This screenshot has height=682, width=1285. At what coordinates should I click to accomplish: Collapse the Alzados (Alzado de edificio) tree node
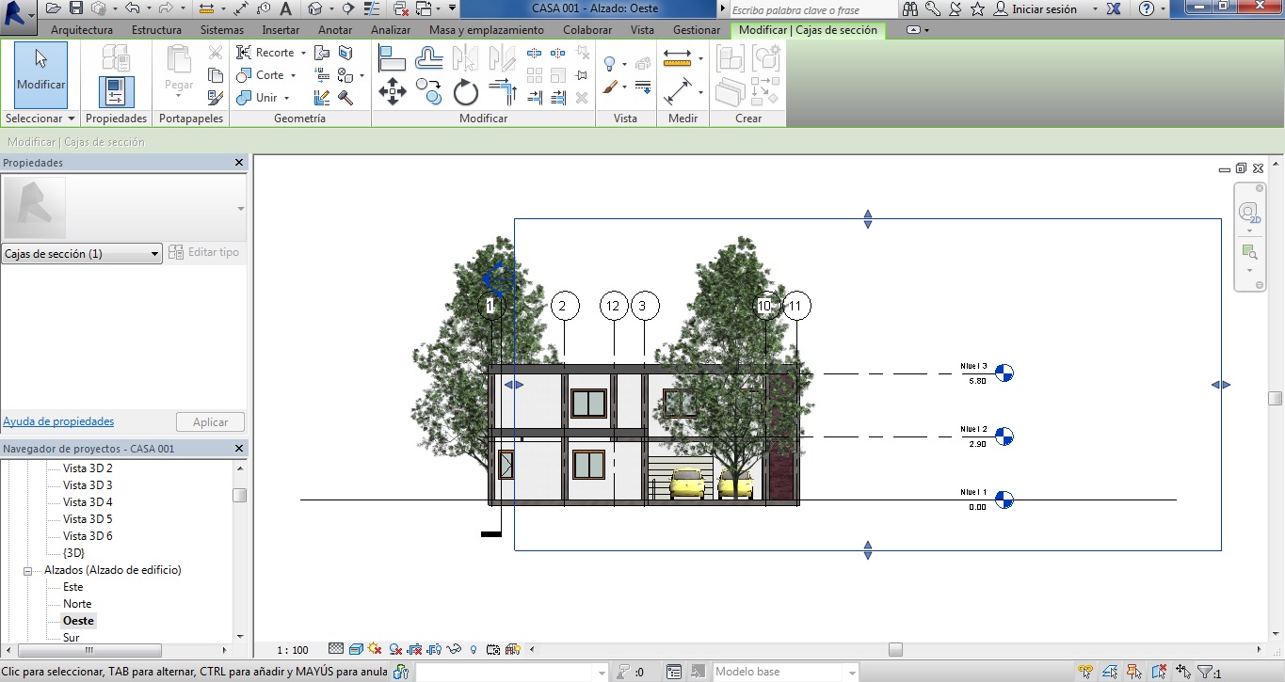28,570
